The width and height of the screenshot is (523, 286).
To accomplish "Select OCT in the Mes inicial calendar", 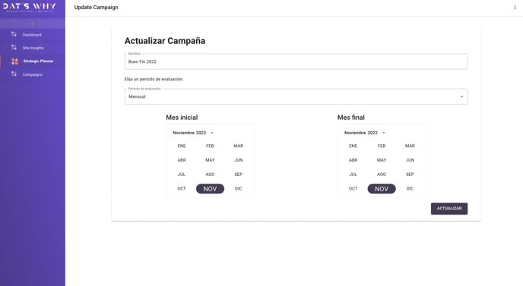I will tap(182, 189).
